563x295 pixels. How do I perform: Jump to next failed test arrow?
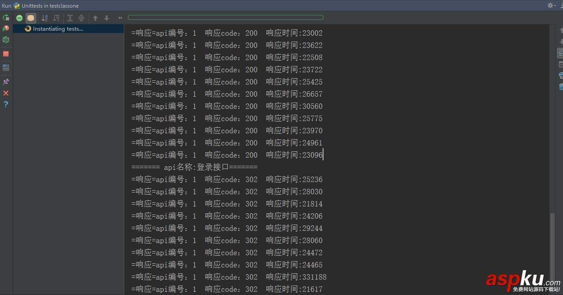[x=106, y=18]
